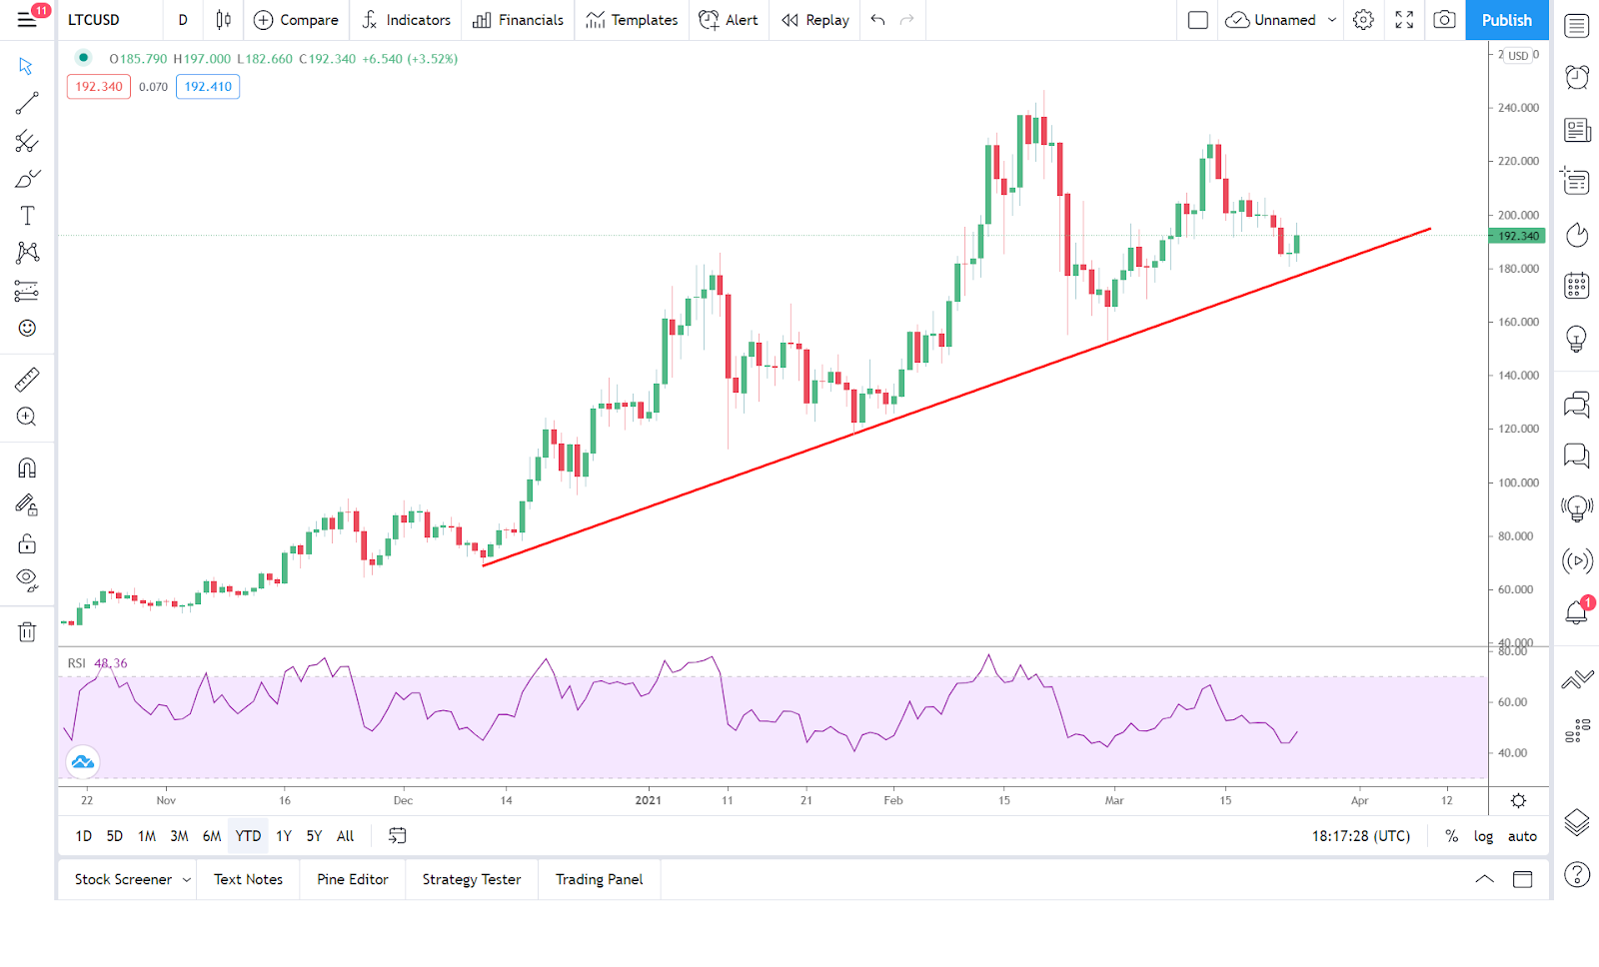Open the watchlist panel
Image resolution: width=1599 pixels, height=967 pixels.
pyautogui.click(x=1576, y=26)
